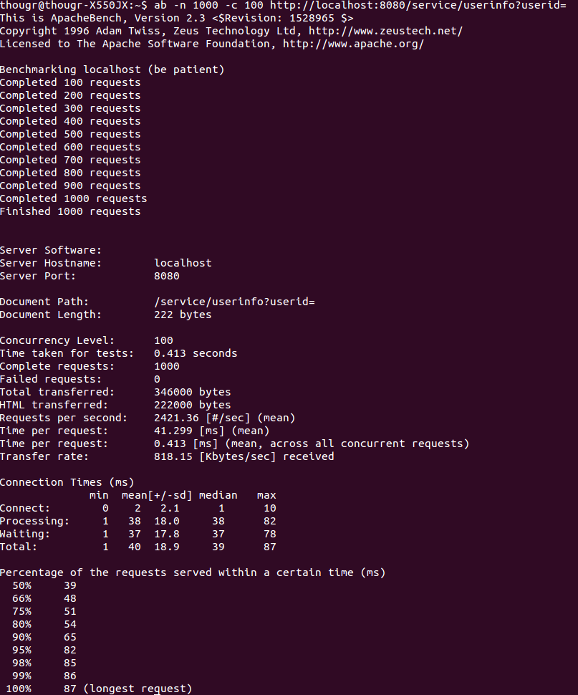Click the Complete requests value '1000'
Viewport: 578px width, 695px height.
click(167, 365)
